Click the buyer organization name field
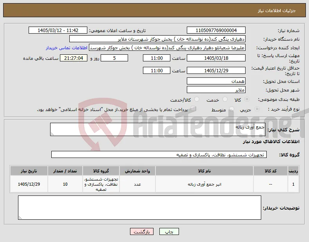 coord(157,39)
